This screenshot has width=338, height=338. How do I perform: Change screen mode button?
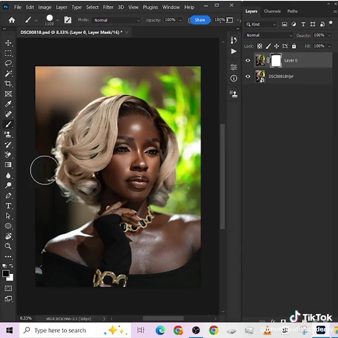[8, 299]
